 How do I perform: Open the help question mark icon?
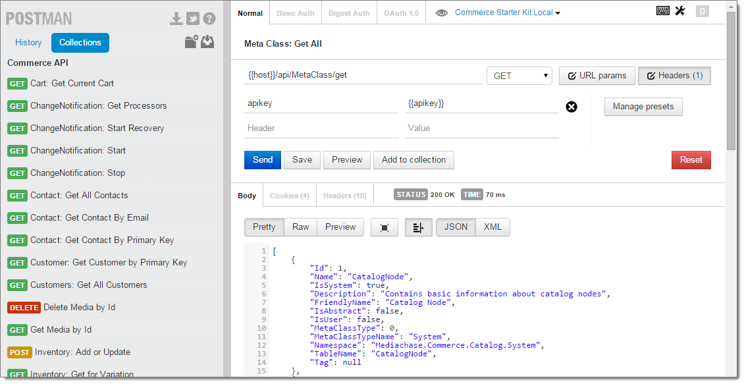[x=209, y=18]
